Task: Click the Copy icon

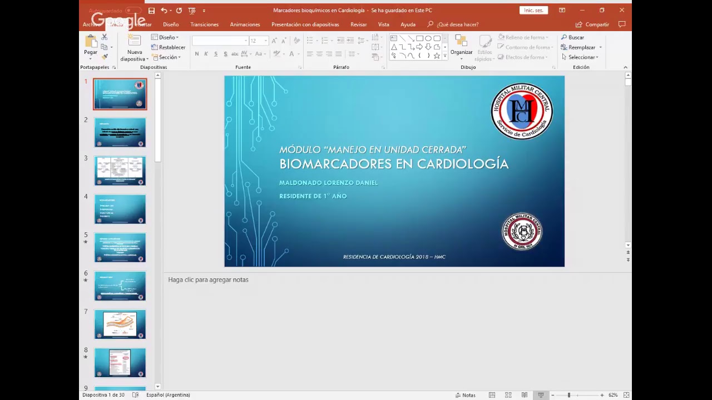Action: 103,47
